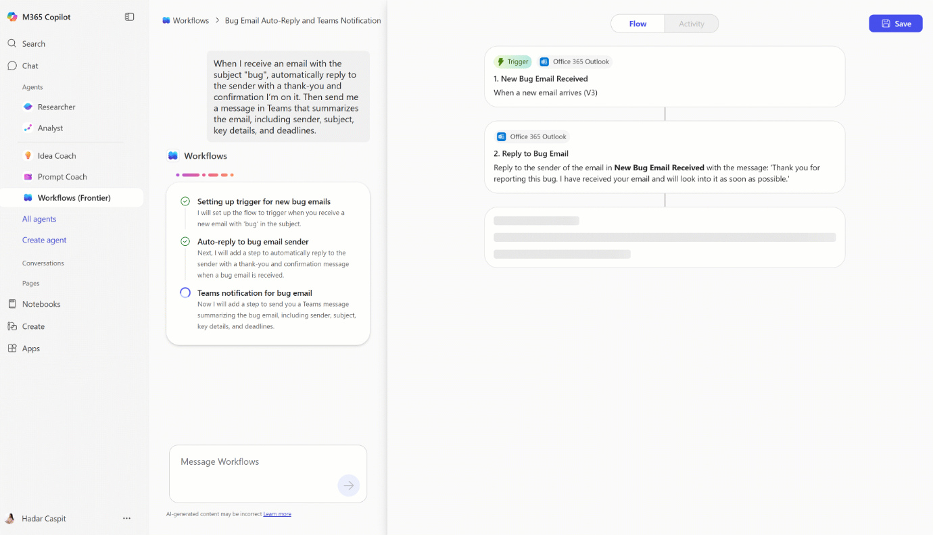
Task: Click the Search icon
Action: 11,43
